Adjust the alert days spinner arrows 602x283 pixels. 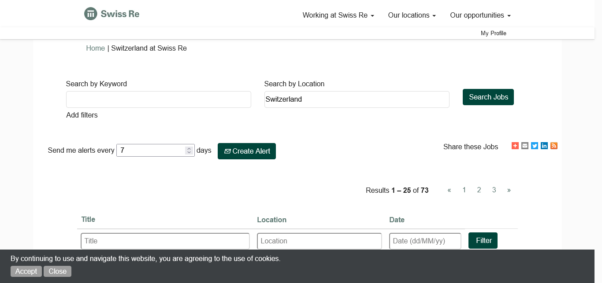click(x=189, y=150)
